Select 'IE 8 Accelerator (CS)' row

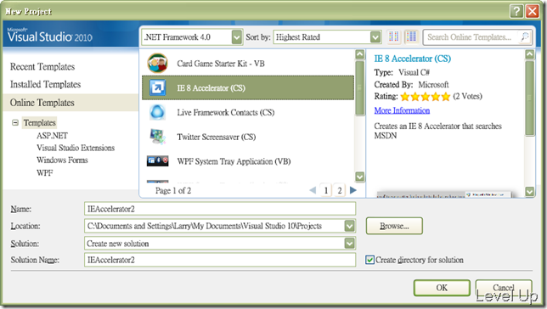click(248, 87)
